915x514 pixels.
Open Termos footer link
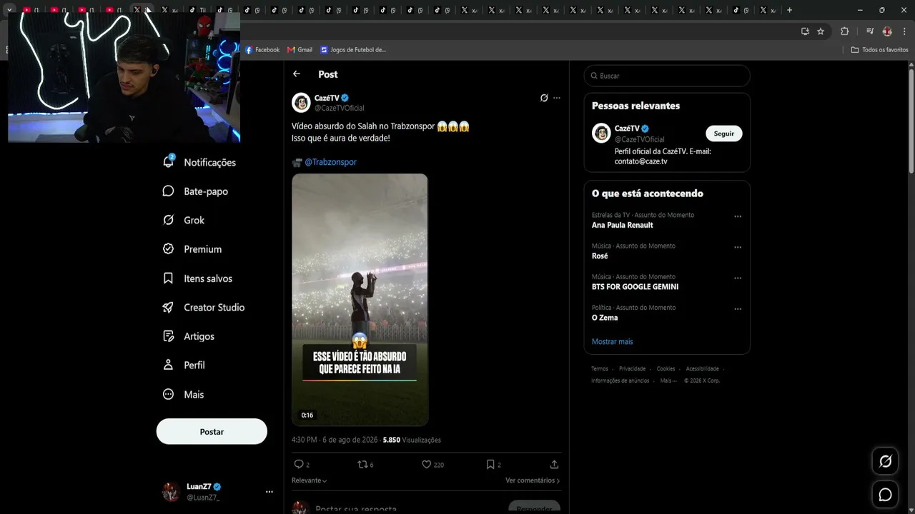pos(600,368)
